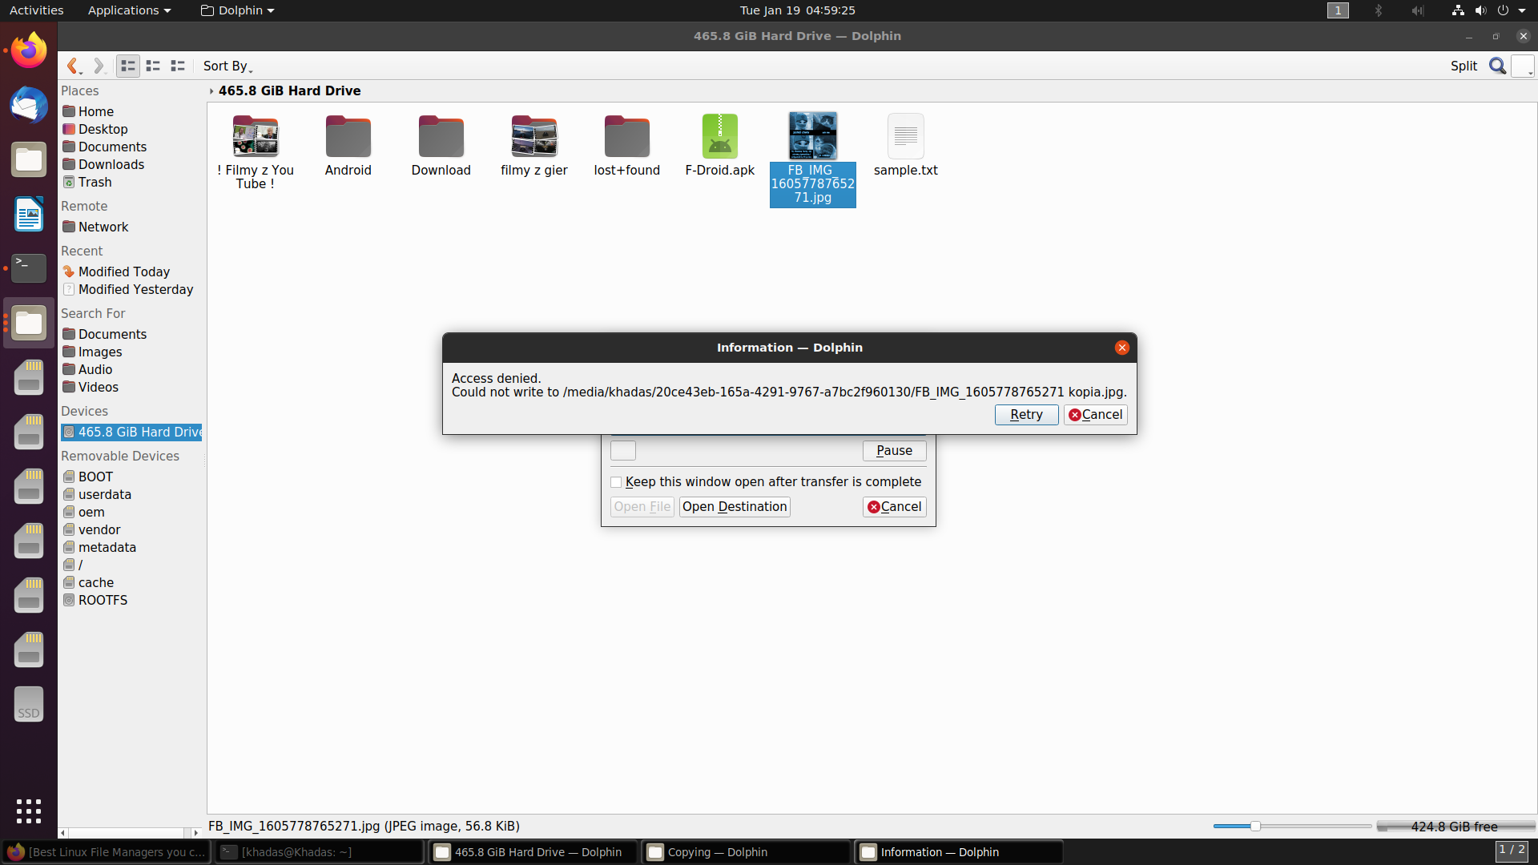The width and height of the screenshot is (1538, 865).
Task: Switch to khadas@Khadas terminal in taskbar
Action: (x=320, y=852)
